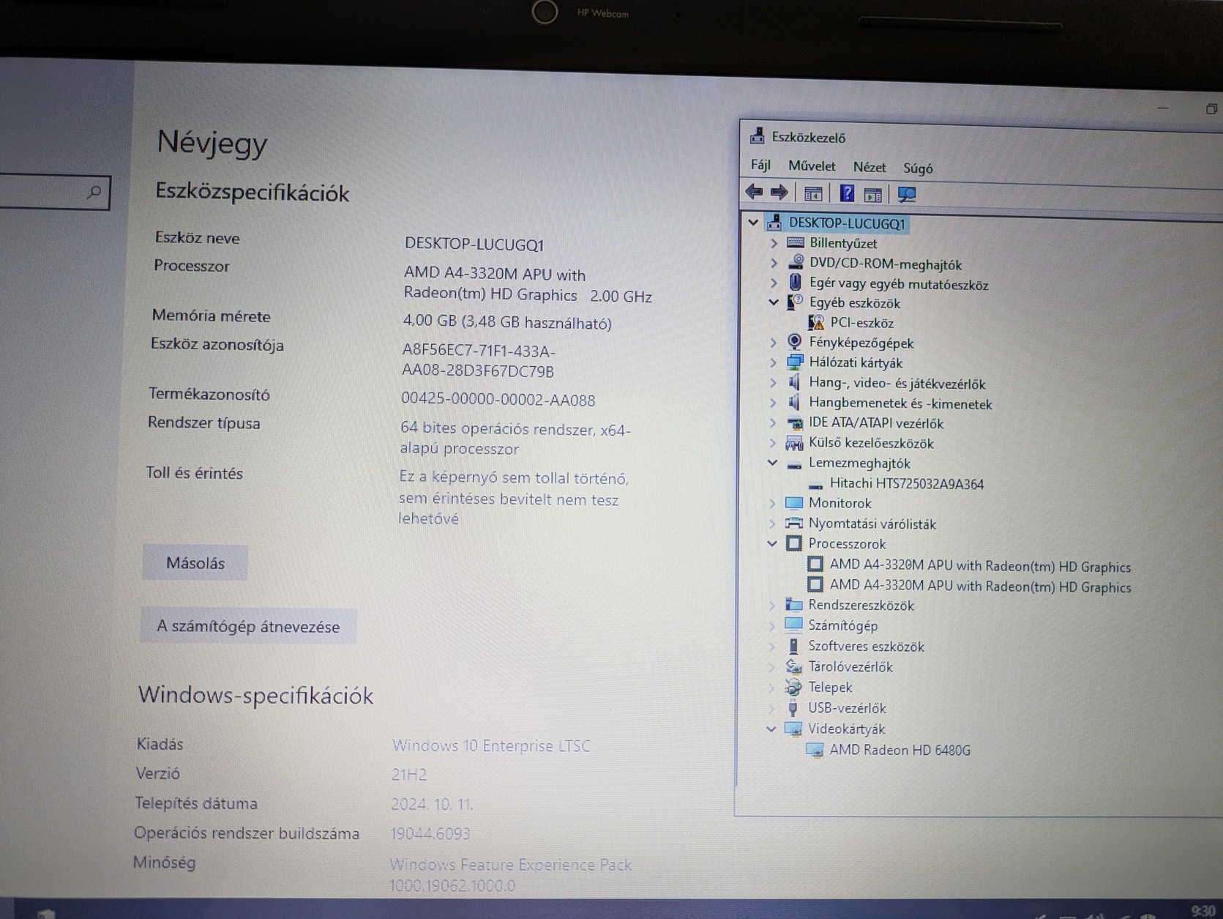Click the speaker icon beside Hangbemenetek és -kimenetek
This screenshot has height=919, width=1223.
point(794,402)
